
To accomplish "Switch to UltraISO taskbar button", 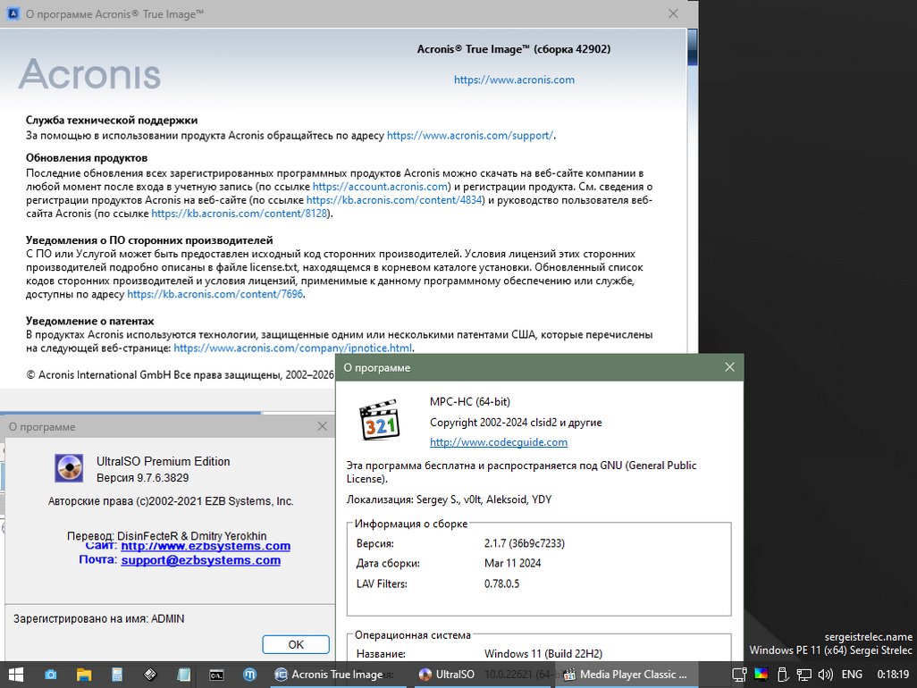I will (x=447, y=675).
